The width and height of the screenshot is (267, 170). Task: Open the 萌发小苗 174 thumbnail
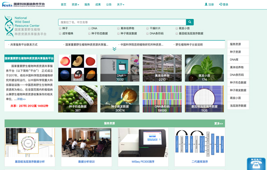point(204,68)
